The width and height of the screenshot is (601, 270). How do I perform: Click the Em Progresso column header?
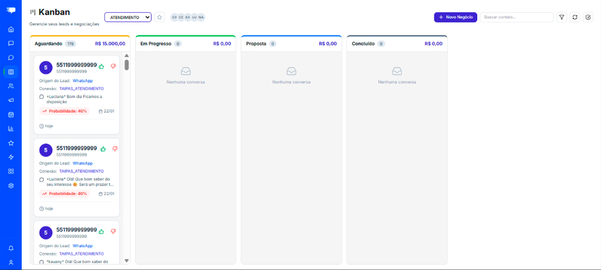pos(186,43)
